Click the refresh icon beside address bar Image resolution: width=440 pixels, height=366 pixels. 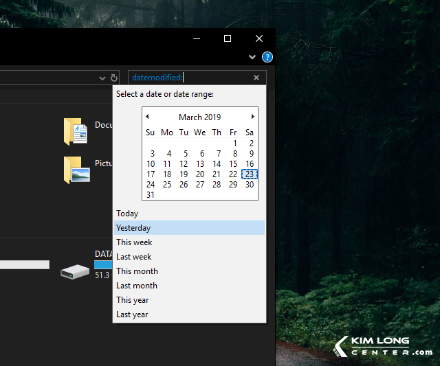pos(114,78)
